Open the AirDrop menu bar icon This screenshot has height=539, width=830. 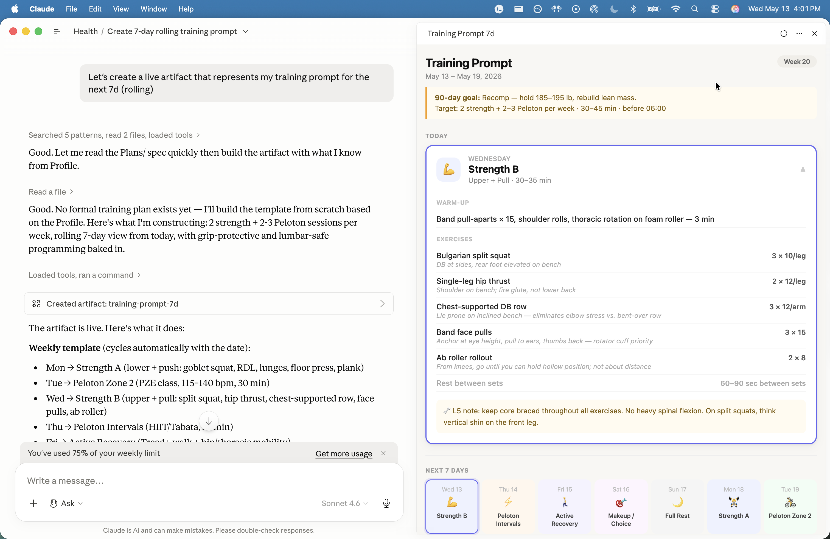594,9
